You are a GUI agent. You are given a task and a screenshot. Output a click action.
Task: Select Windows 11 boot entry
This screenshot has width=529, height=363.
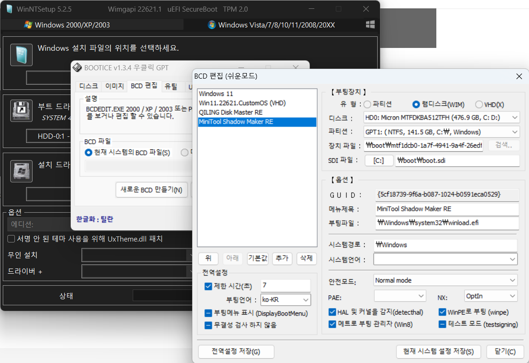coord(257,94)
